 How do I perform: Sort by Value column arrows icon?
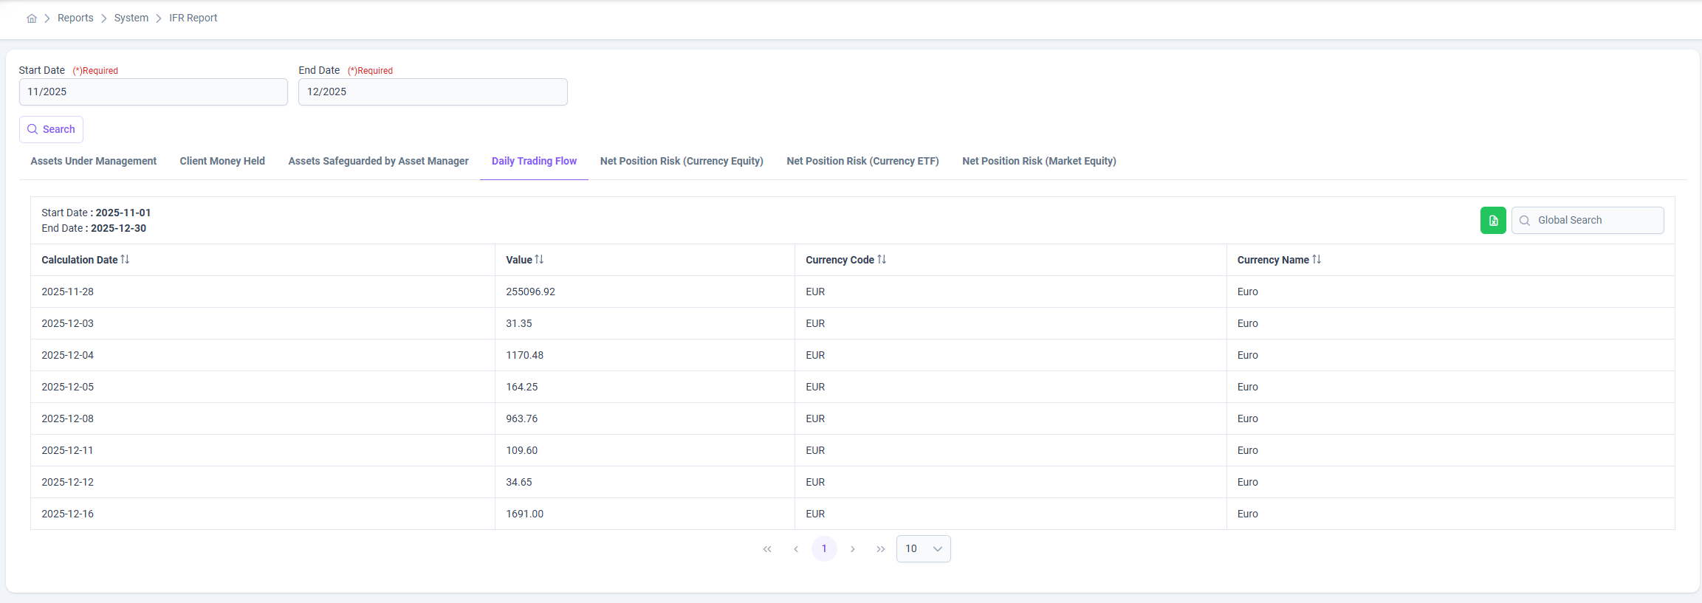click(539, 259)
